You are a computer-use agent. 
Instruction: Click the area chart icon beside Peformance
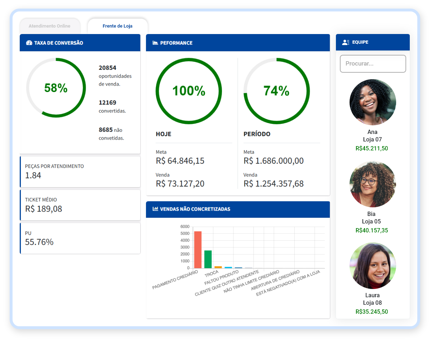(155, 43)
